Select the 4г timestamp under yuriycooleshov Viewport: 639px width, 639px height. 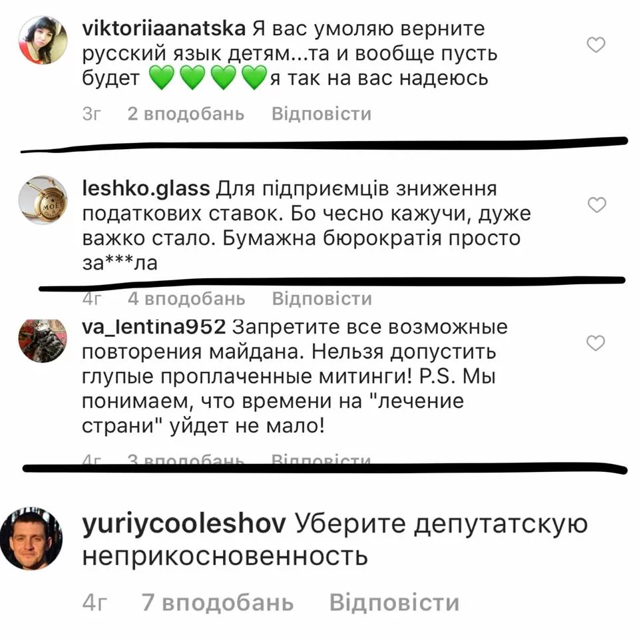[95, 602]
